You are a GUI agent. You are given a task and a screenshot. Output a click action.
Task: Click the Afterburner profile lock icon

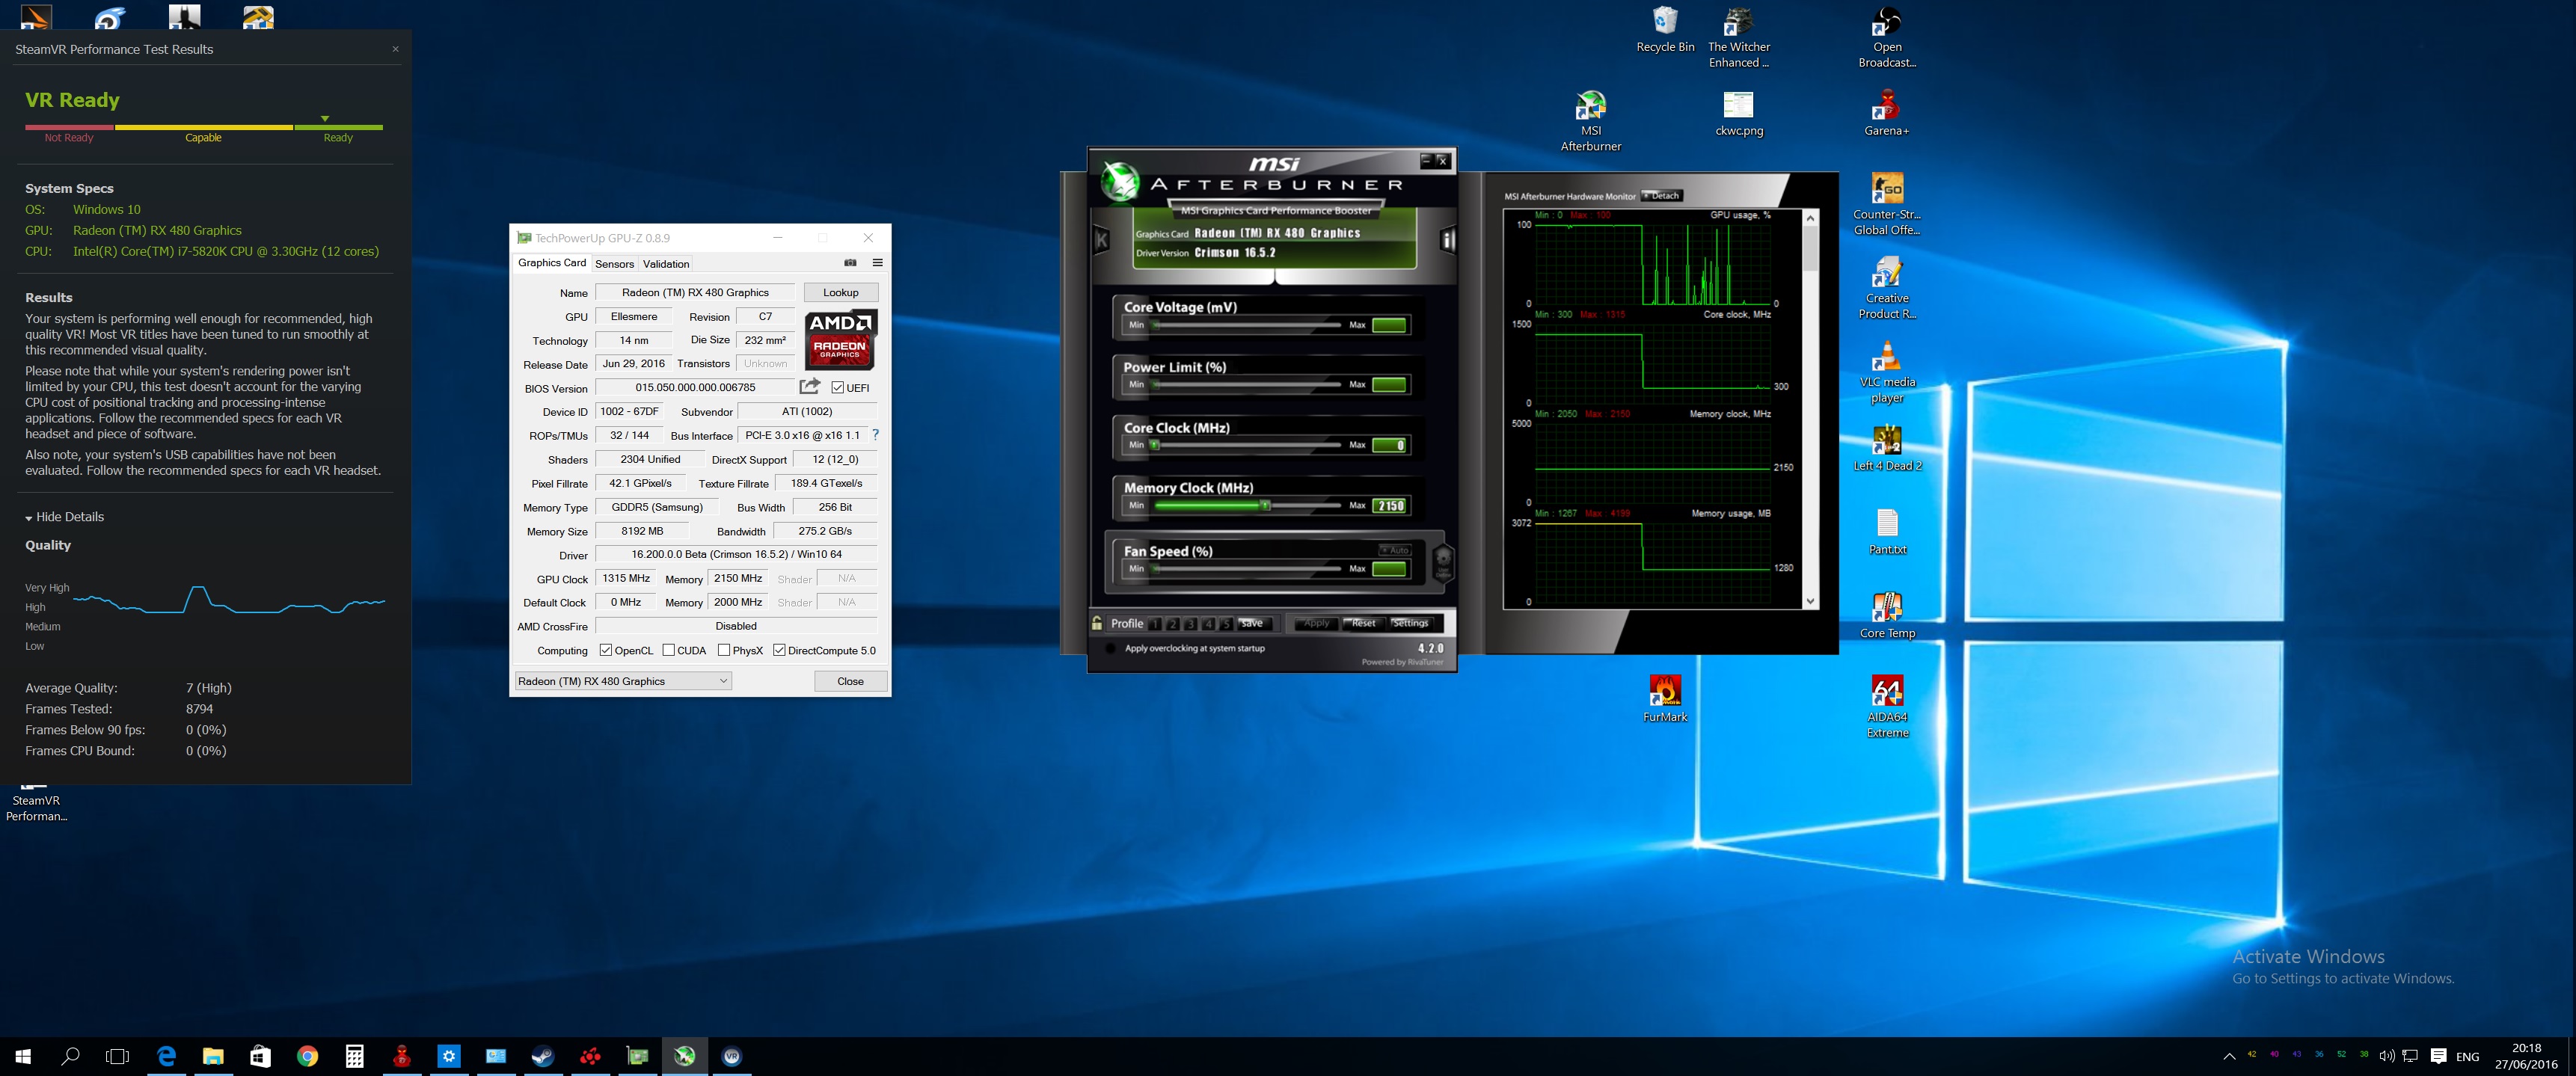pos(1097,623)
